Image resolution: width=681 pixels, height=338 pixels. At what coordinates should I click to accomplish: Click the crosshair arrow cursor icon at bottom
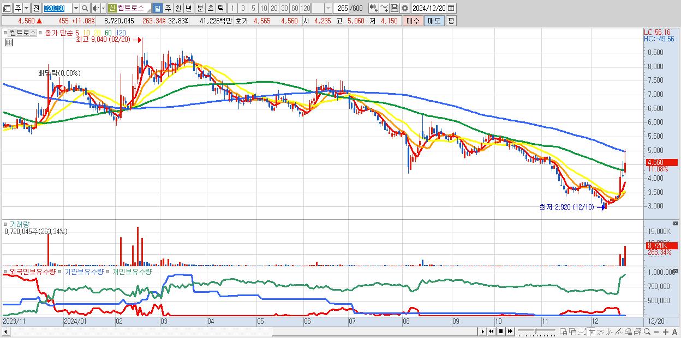592,331
